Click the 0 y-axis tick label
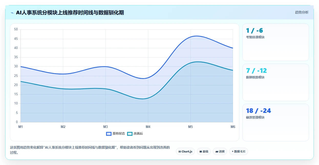This screenshot has height=165, width=319. [17, 122]
